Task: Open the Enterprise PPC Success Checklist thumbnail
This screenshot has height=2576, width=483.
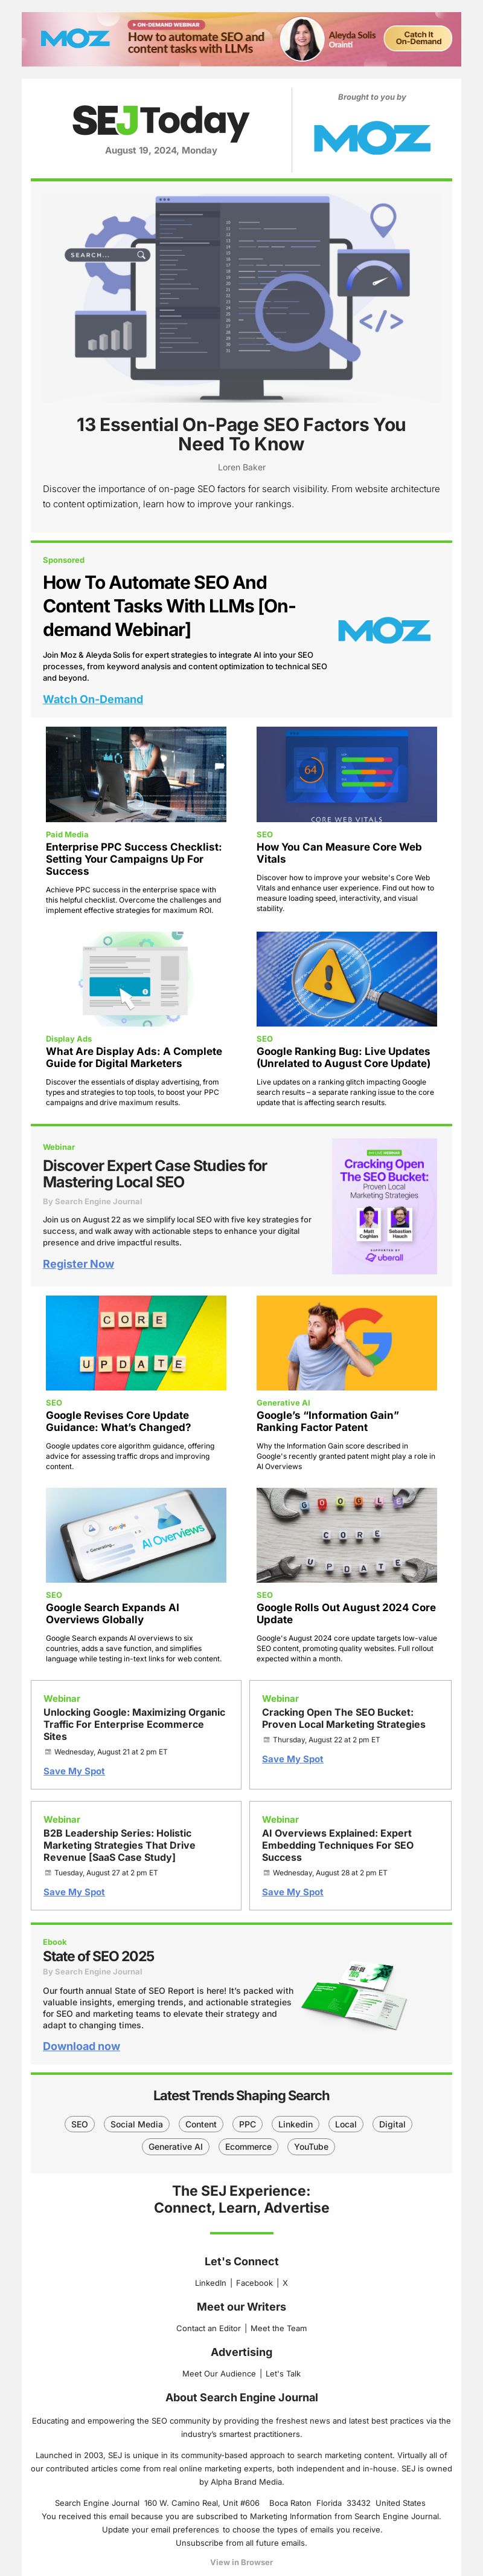Action: point(136,774)
